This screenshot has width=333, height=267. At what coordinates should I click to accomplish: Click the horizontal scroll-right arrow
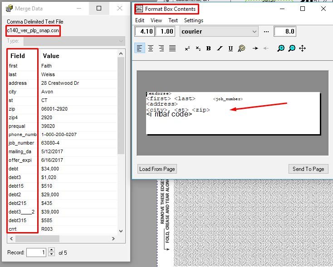113,238
